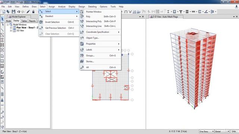Switch to the Model tab in explorer
The height and width of the screenshot is (134, 239).
click(x=8, y=21)
